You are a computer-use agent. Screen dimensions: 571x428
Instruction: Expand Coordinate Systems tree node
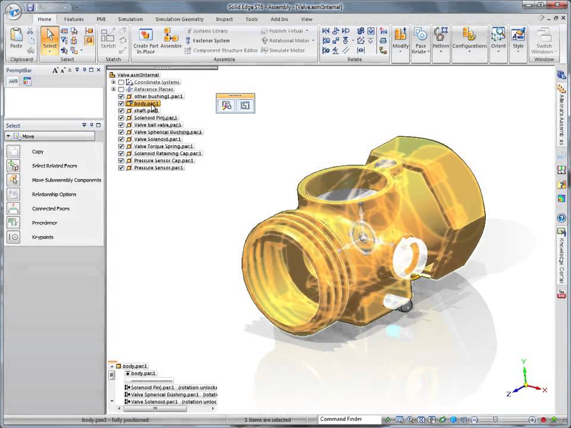click(x=114, y=82)
